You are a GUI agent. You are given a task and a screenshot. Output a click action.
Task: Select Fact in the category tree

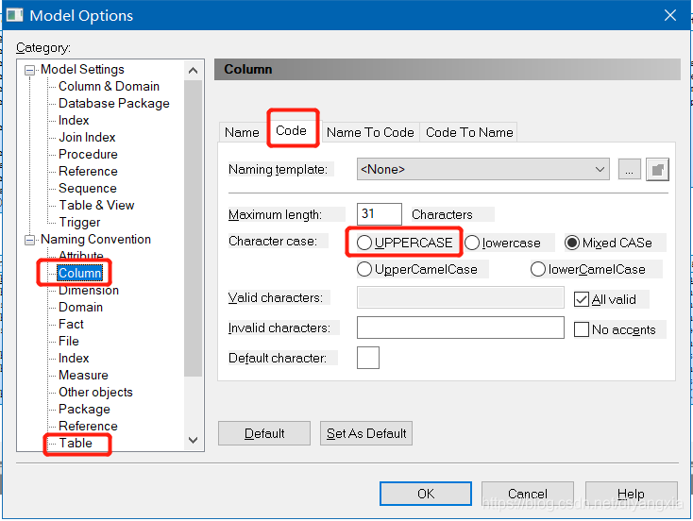point(71,324)
